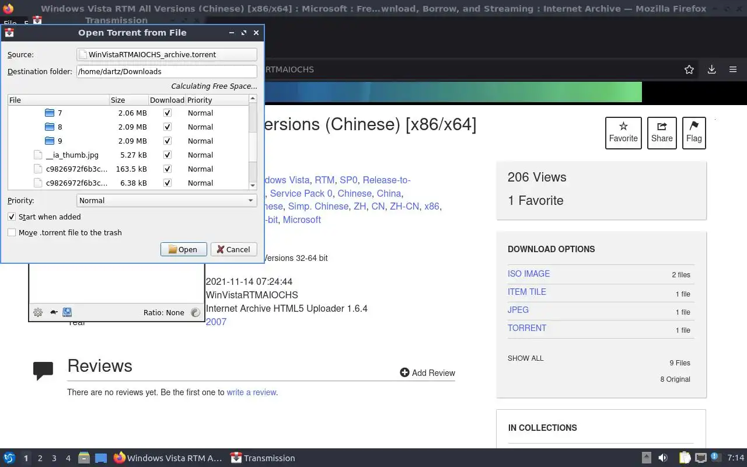Open Firefox hamburger menu
Viewport: 747px width, 467px height.
pos(733,69)
